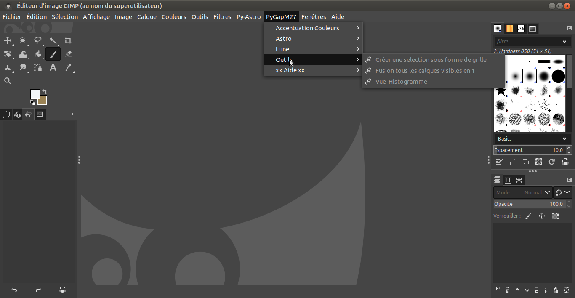575x298 pixels.
Task: Duplicate the selected brush
Action: coord(525,162)
